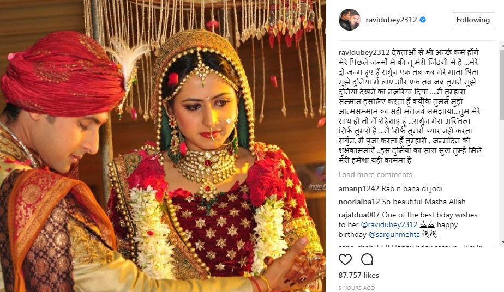Follow the @ravidubey2312 mention link

point(389,224)
